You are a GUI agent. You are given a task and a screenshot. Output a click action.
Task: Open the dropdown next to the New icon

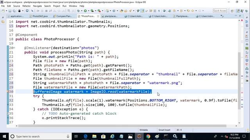click(x=6, y=11)
